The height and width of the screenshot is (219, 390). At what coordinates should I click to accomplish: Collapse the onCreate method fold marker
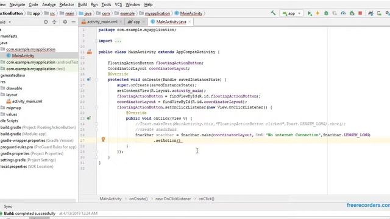96,80
